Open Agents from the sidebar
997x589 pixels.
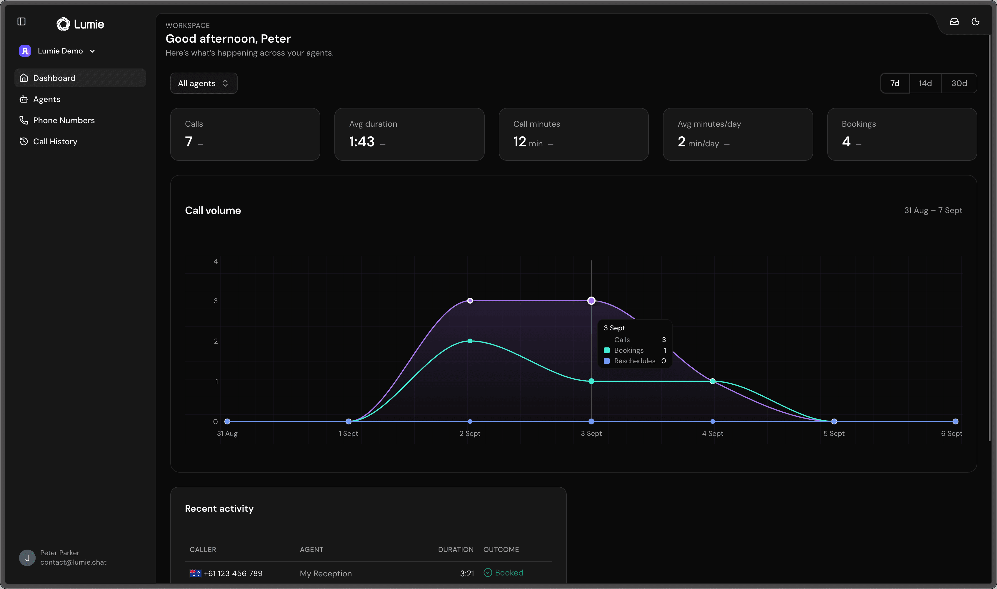pos(46,99)
